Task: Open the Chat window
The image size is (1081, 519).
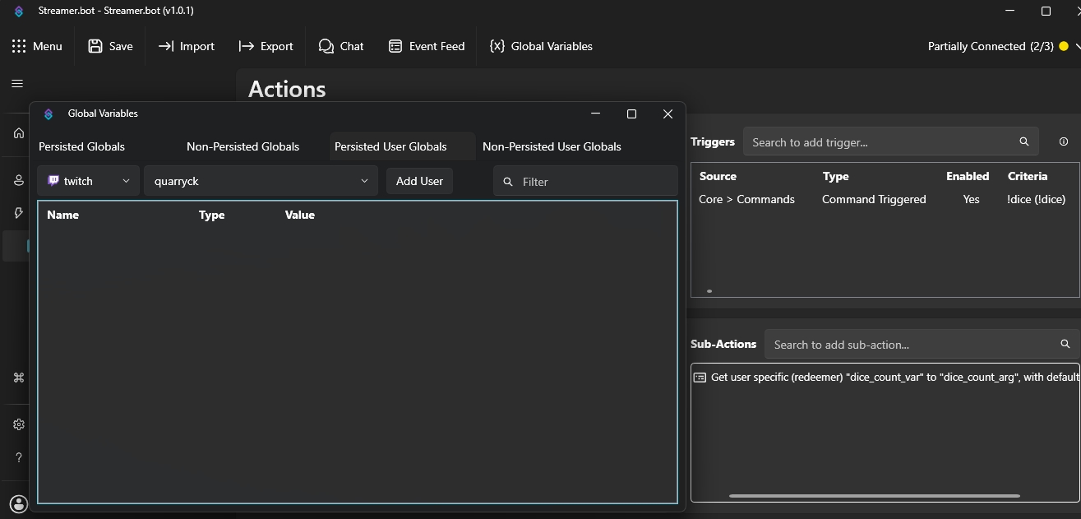Action: (x=341, y=46)
